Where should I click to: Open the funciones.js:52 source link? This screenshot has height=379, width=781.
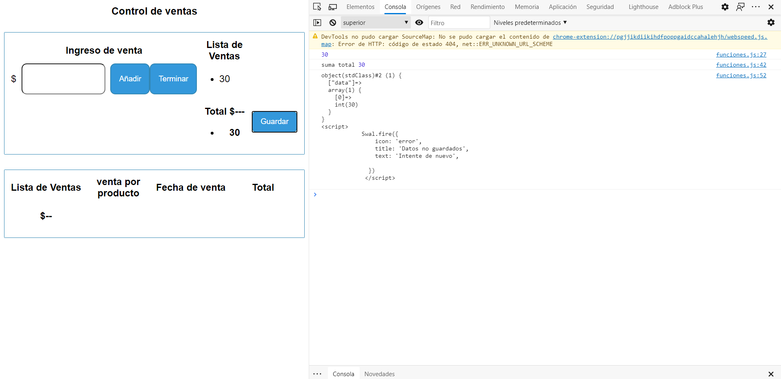coord(741,75)
